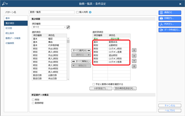The image size is (185, 116).
Task: Select 休出日数 row in the list
Action: click(x=49, y=79)
